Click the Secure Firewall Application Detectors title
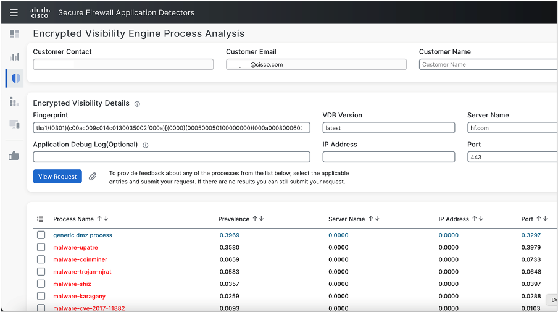The width and height of the screenshot is (558, 312). [126, 13]
